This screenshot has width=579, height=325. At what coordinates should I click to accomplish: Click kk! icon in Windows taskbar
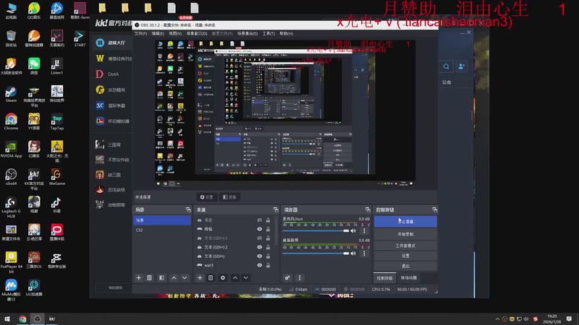pyautogui.click(x=52, y=318)
